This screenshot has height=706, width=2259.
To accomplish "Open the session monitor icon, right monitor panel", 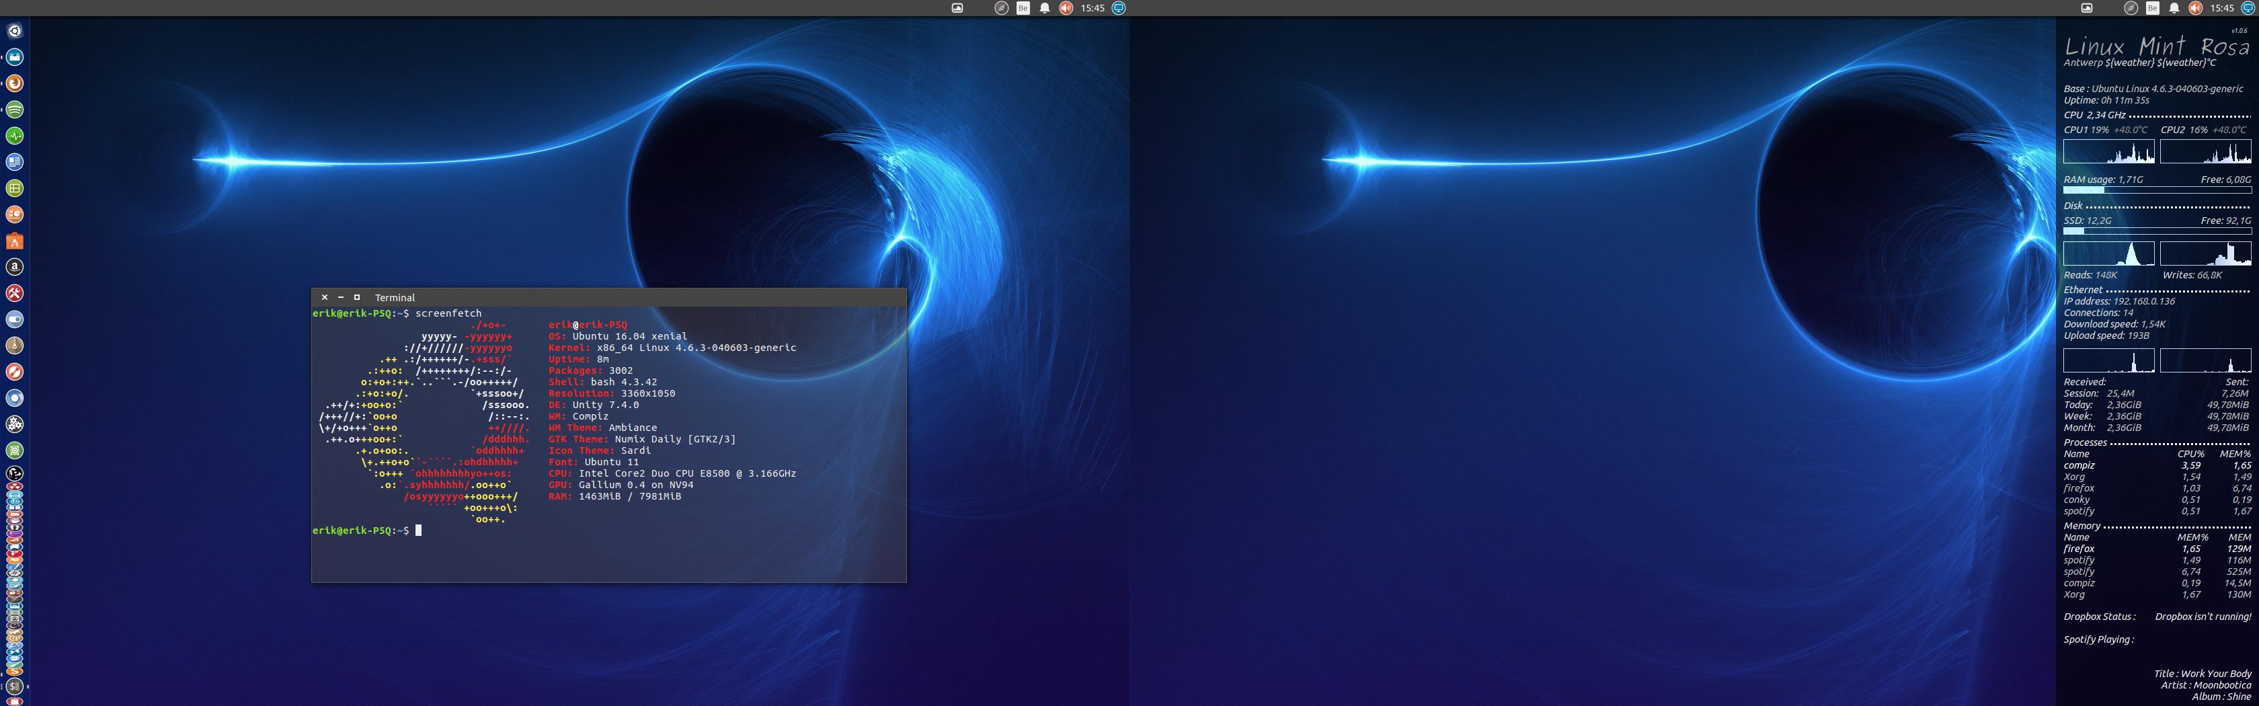I will [2248, 8].
